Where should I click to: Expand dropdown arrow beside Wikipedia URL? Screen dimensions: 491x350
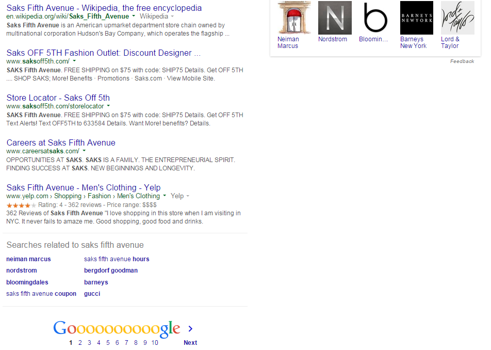(134, 17)
